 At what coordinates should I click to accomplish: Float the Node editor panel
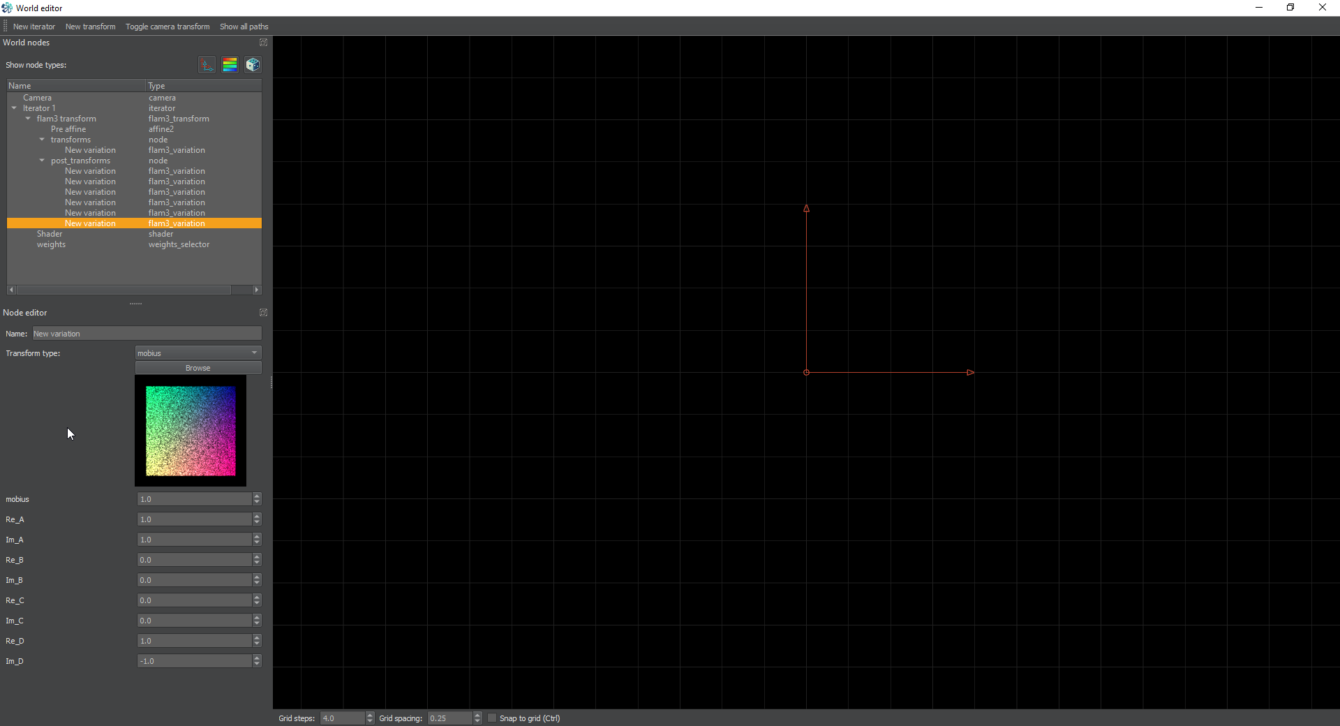click(x=263, y=313)
